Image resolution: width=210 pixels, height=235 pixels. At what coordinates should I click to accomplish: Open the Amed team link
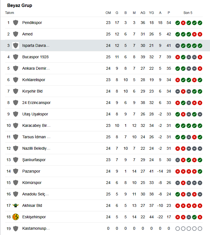27,34
